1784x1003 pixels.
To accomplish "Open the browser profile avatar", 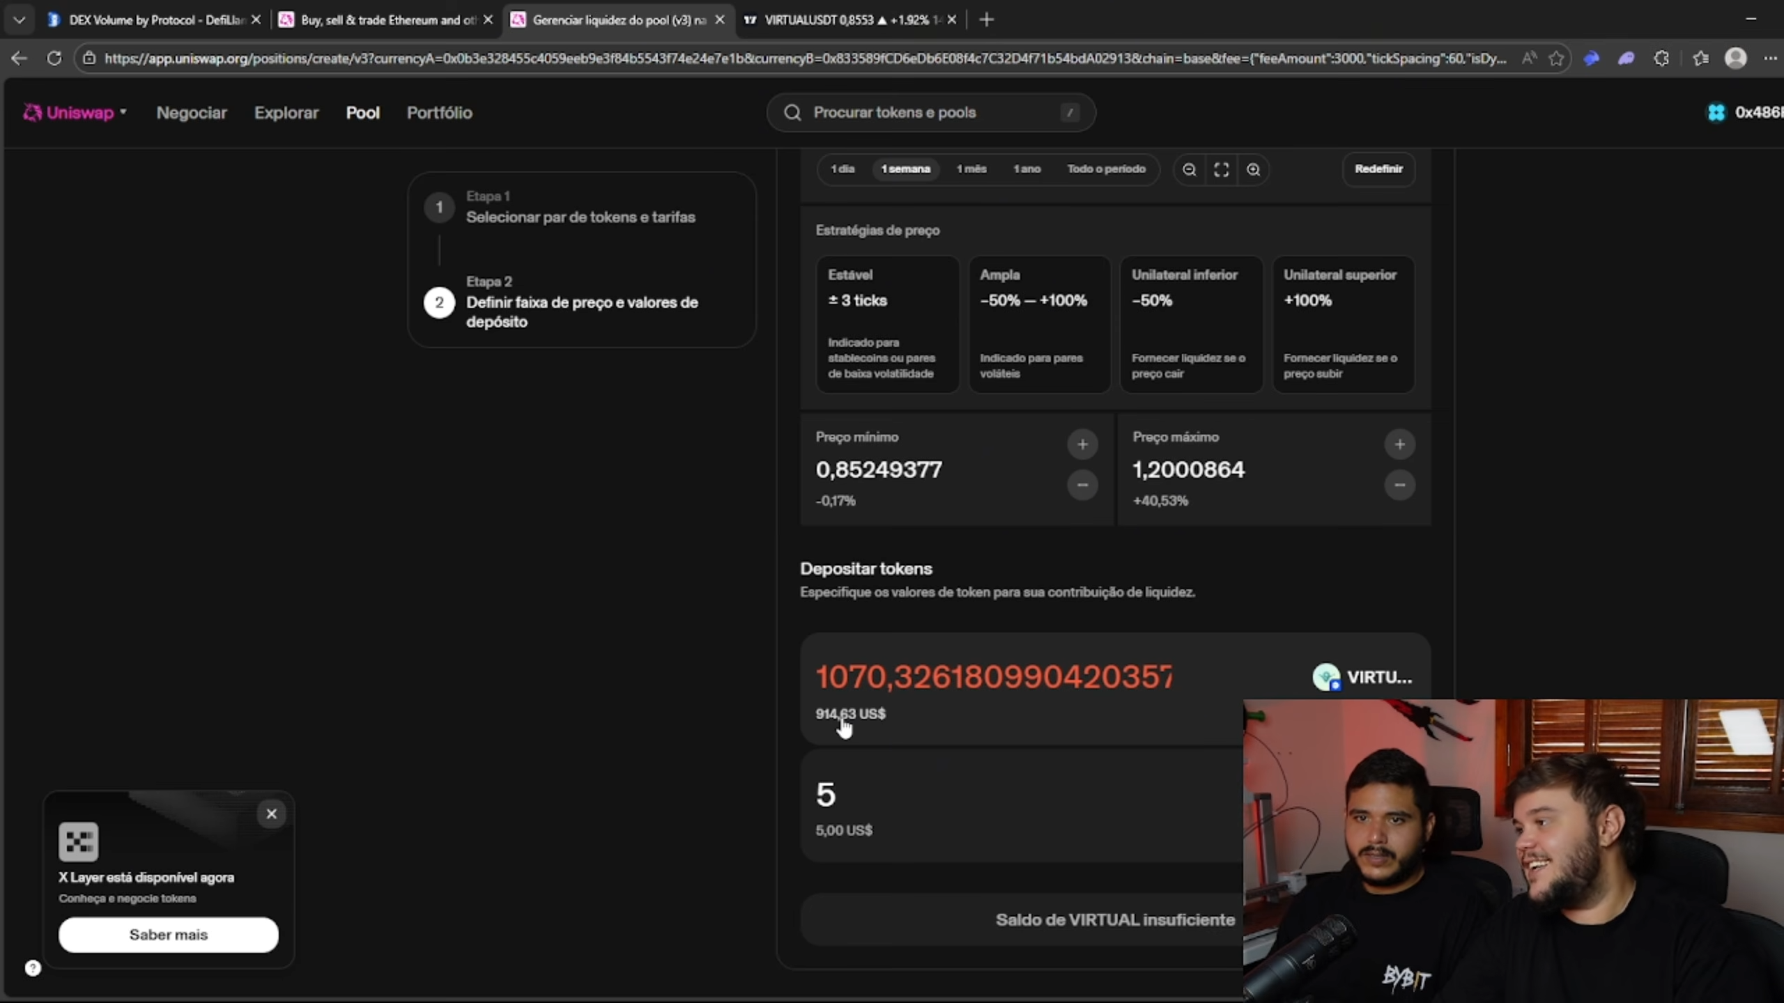I will [x=1735, y=59].
